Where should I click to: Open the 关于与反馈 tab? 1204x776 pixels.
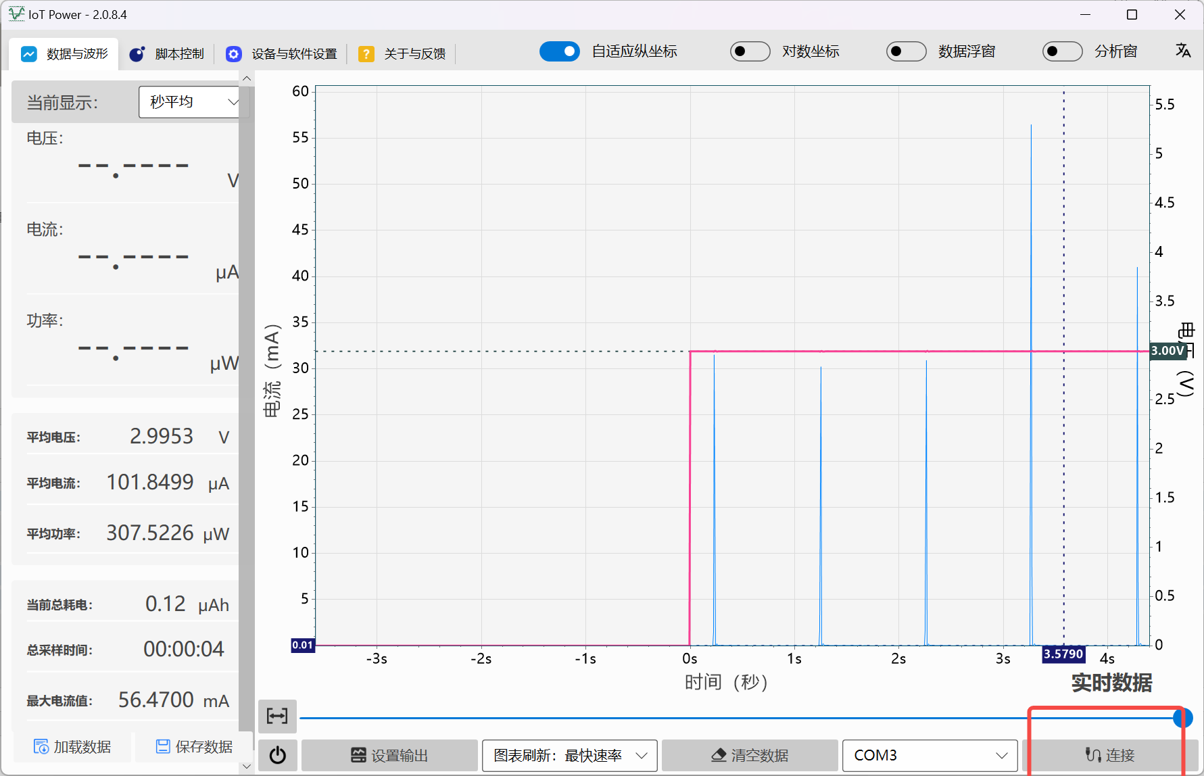402,54
